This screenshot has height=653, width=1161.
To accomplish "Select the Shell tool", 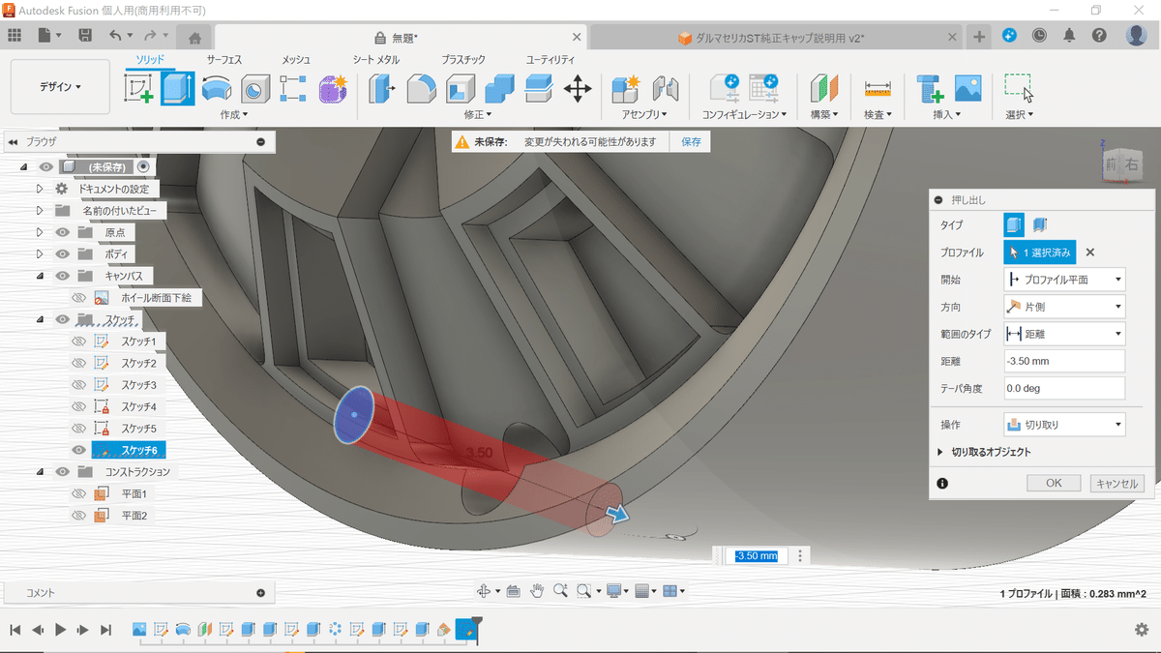I will tap(461, 89).
